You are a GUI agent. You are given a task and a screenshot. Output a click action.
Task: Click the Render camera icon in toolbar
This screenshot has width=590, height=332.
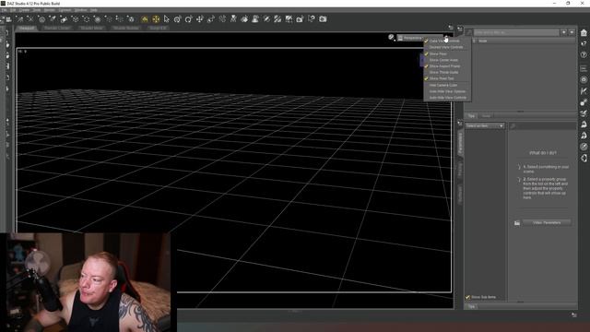coord(323,19)
